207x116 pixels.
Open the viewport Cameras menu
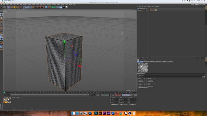tap(10, 10)
